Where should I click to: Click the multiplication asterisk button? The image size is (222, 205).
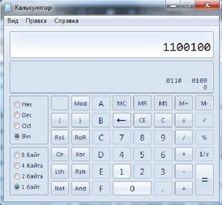pyautogui.click(x=184, y=154)
